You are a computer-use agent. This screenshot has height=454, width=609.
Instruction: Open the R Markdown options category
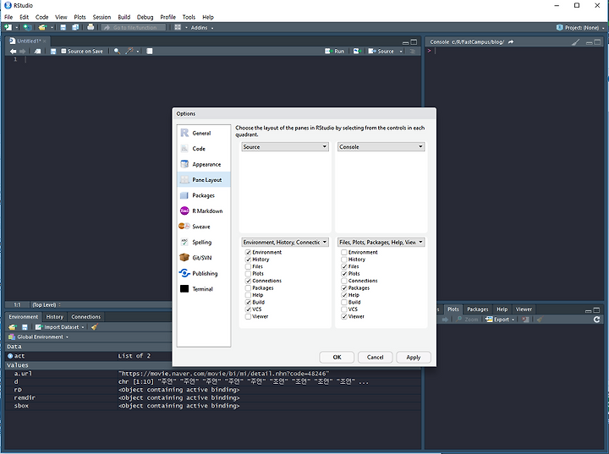click(x=204, y=211)
